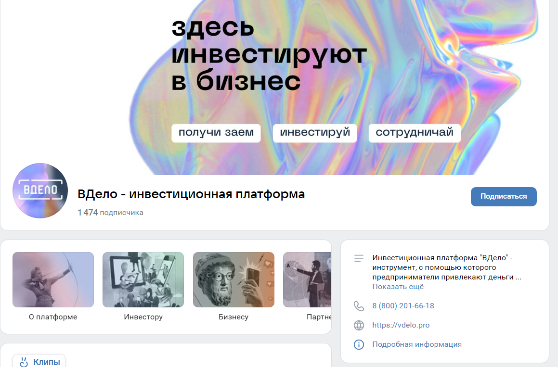
Task: Click the phone icon beside 8 (800) number
Action: pyautogui.click(x=359, y=306)
